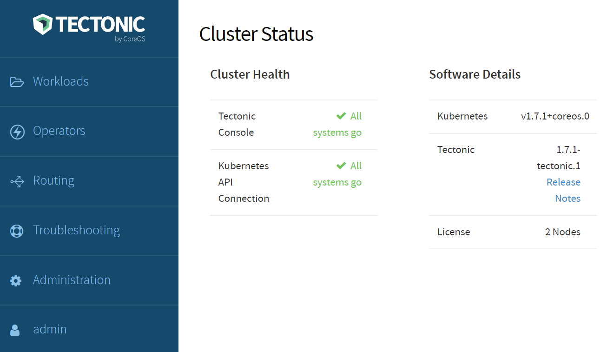Click the Routing arrows icon

point(17,181)
